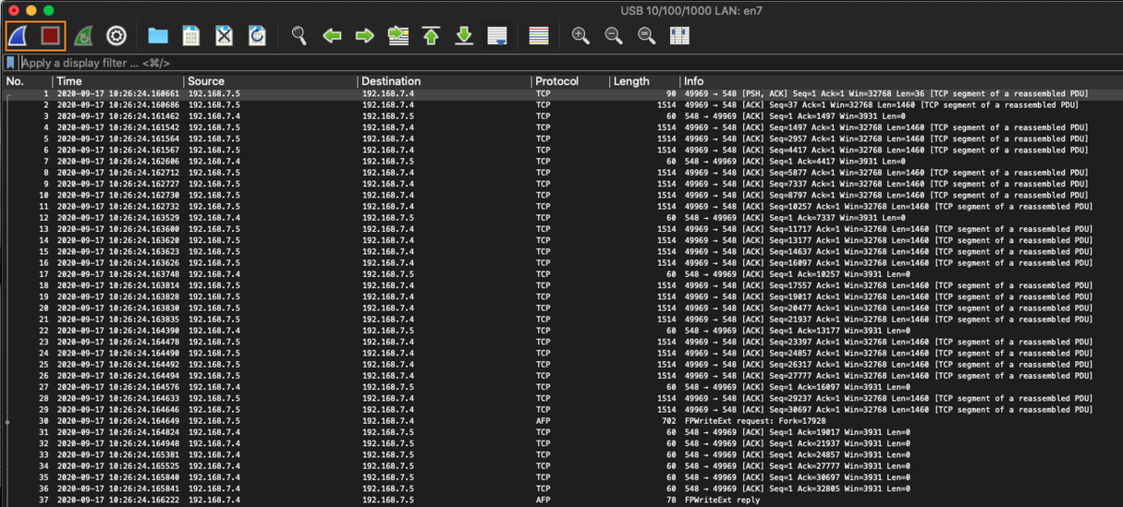
Task: Restart the current capture
Action: click(83, 36)
